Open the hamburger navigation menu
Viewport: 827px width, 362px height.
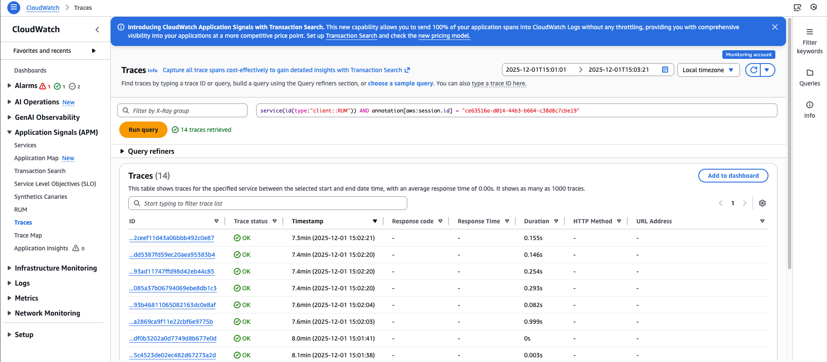[x=14, y=7]
